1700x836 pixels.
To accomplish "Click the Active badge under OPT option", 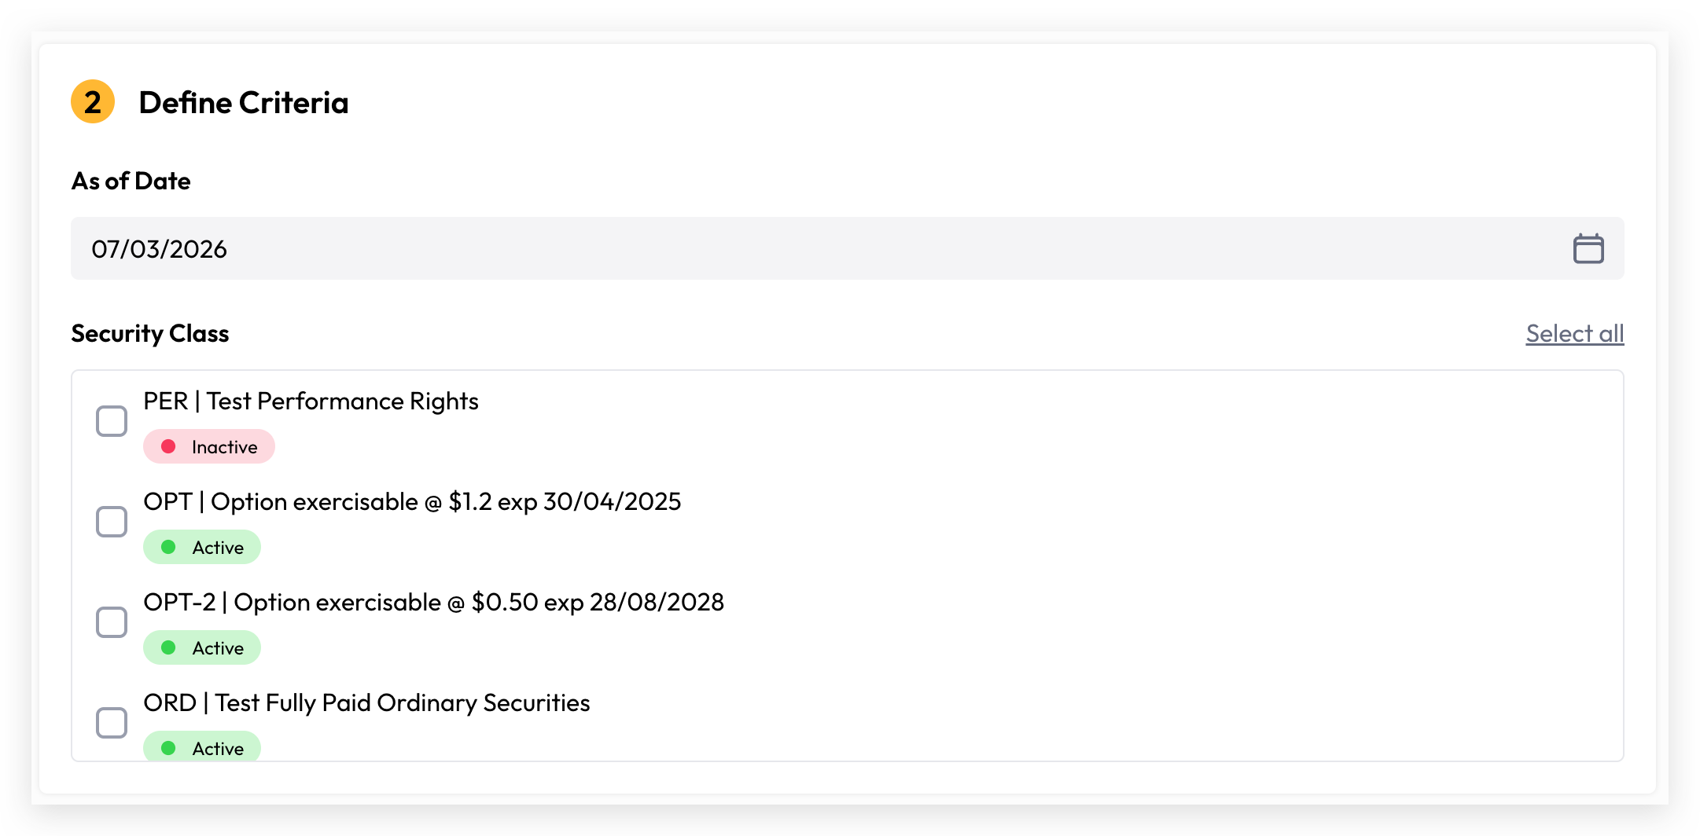I will 202,547.
